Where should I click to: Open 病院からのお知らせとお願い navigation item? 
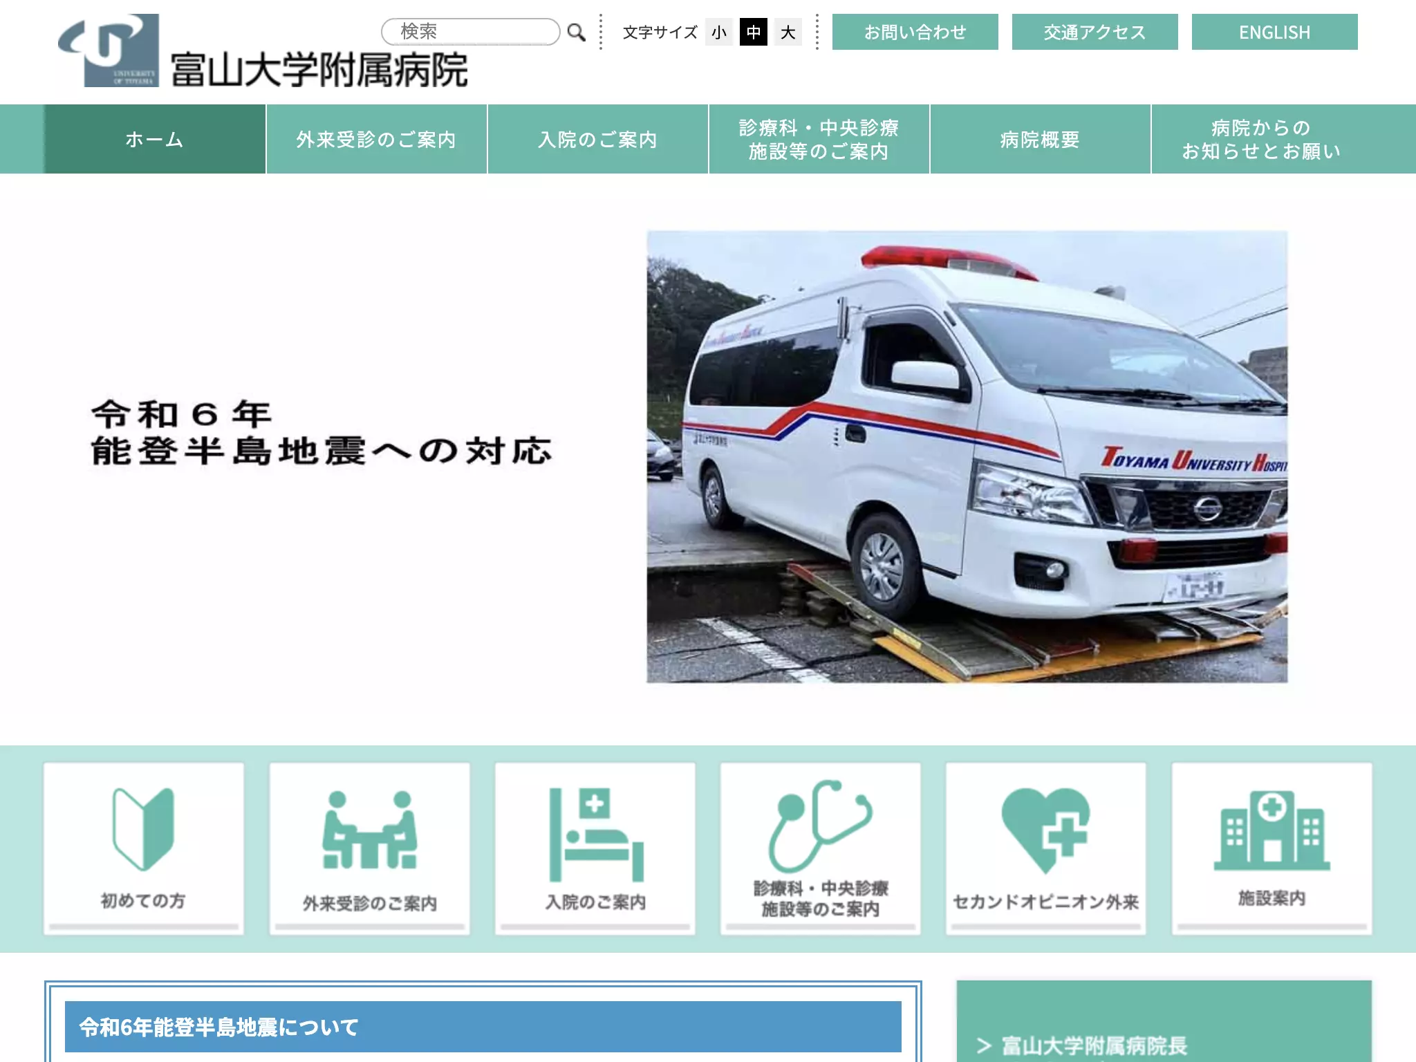click(x=1262, y=139)
